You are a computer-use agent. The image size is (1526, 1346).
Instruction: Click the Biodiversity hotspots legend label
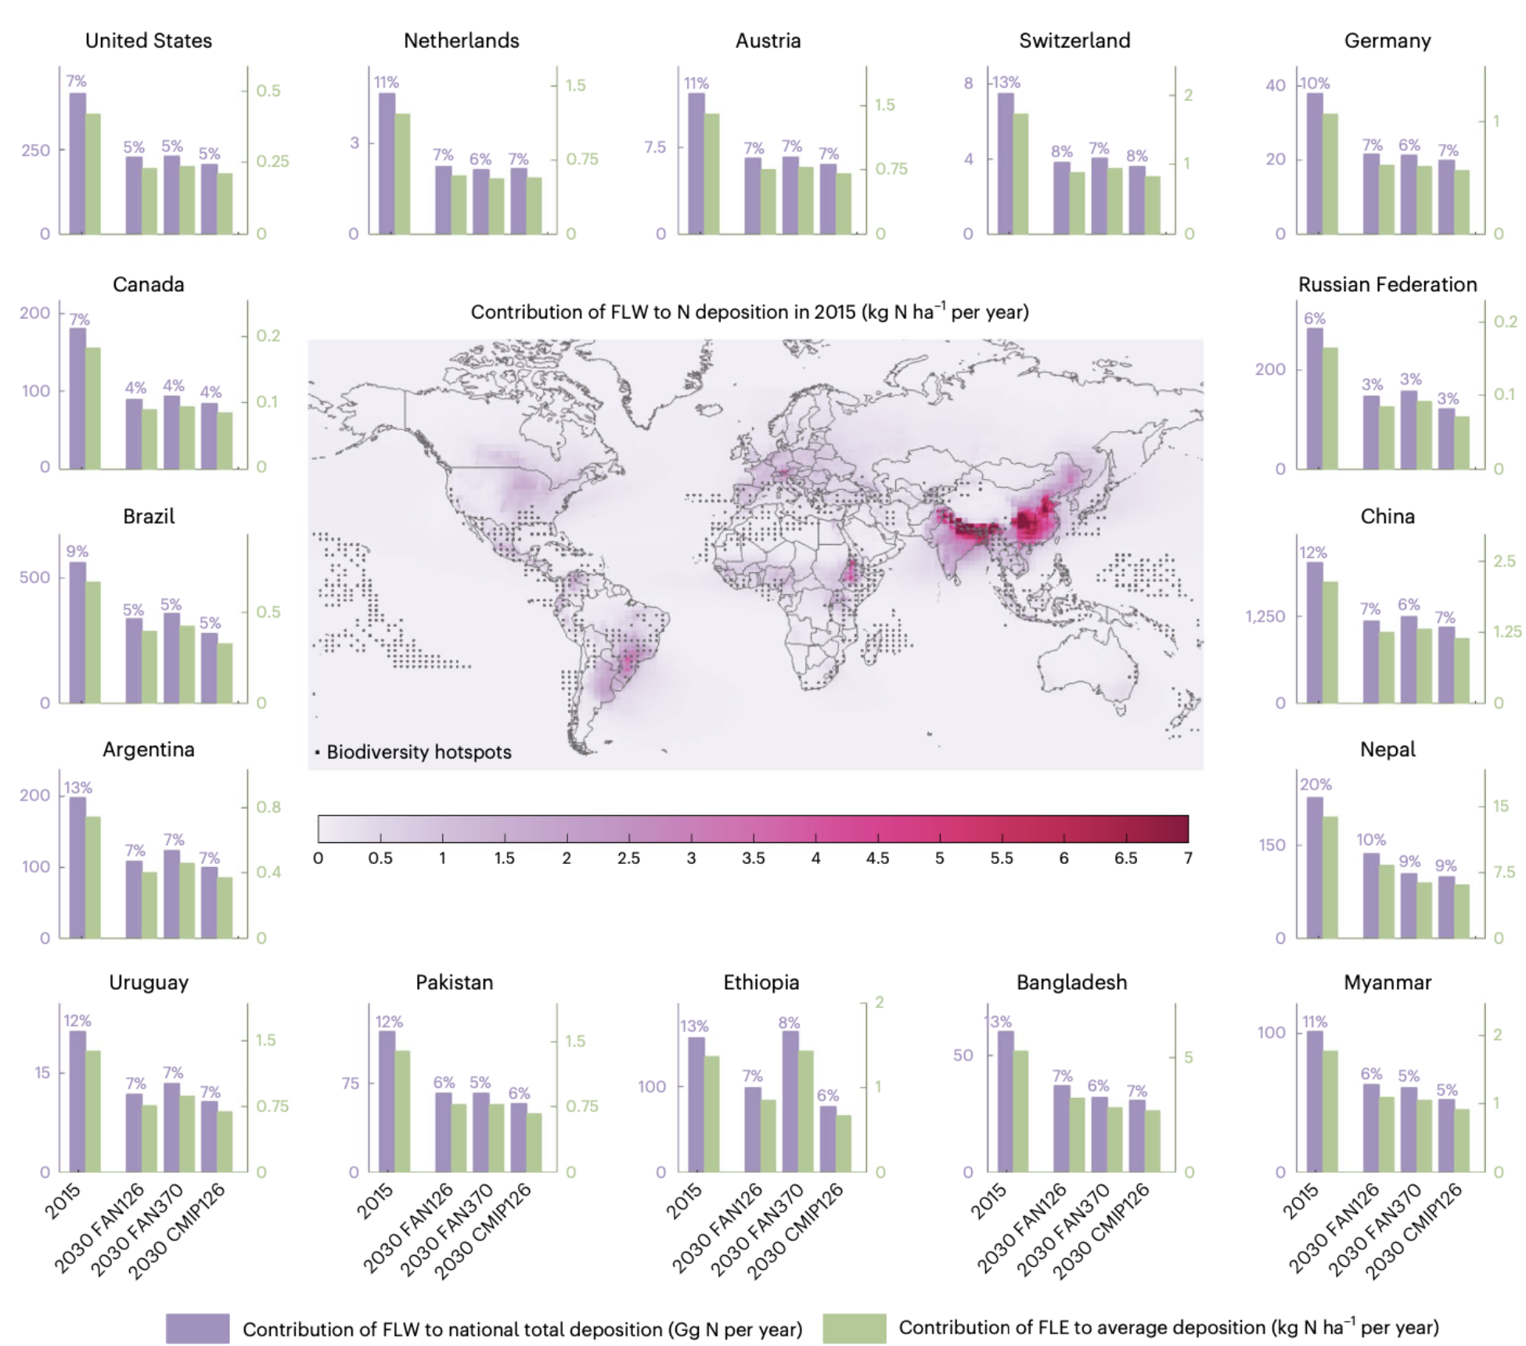click(x=419, y=752)
